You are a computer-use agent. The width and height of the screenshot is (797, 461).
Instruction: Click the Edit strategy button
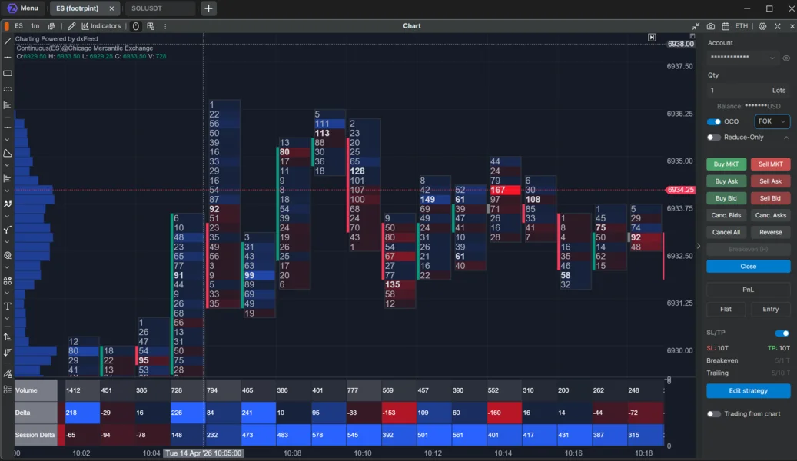(x=749, y=391)
